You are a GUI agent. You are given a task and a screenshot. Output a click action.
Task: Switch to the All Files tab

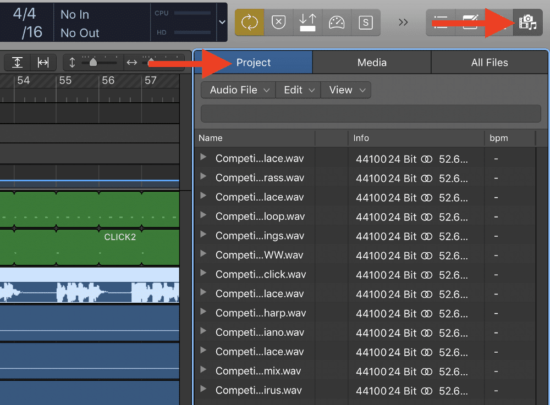[x=490, y=62]
